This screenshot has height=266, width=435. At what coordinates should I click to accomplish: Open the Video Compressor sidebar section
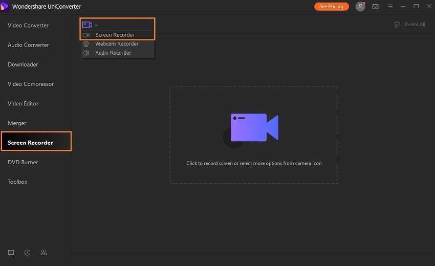[31, 84]
